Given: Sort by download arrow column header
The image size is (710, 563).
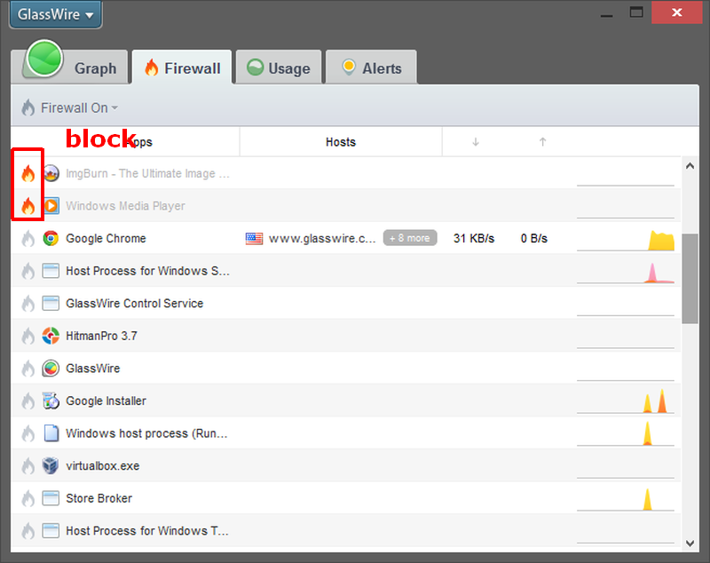Looking at the screenshot, I should [476, 142].
